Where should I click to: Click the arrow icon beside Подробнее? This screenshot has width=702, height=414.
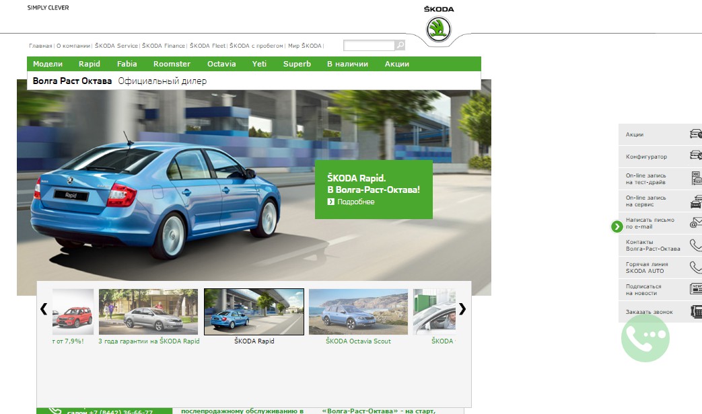click(x=331, y=202)
